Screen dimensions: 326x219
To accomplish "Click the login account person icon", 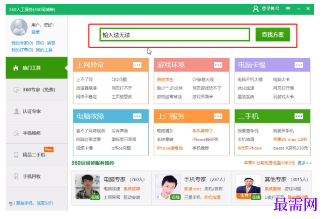I will click(255, 9).
